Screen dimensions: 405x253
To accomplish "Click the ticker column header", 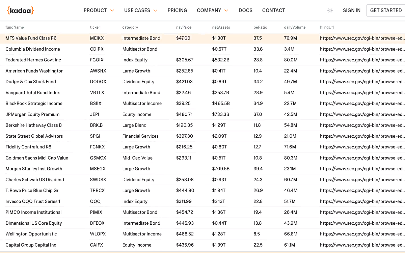I will point(95,27).
